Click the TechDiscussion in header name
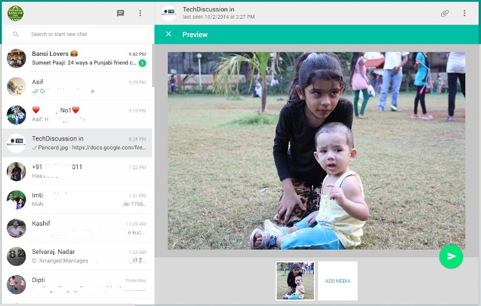This screenshot has width=481, height=306. point(208,10)
